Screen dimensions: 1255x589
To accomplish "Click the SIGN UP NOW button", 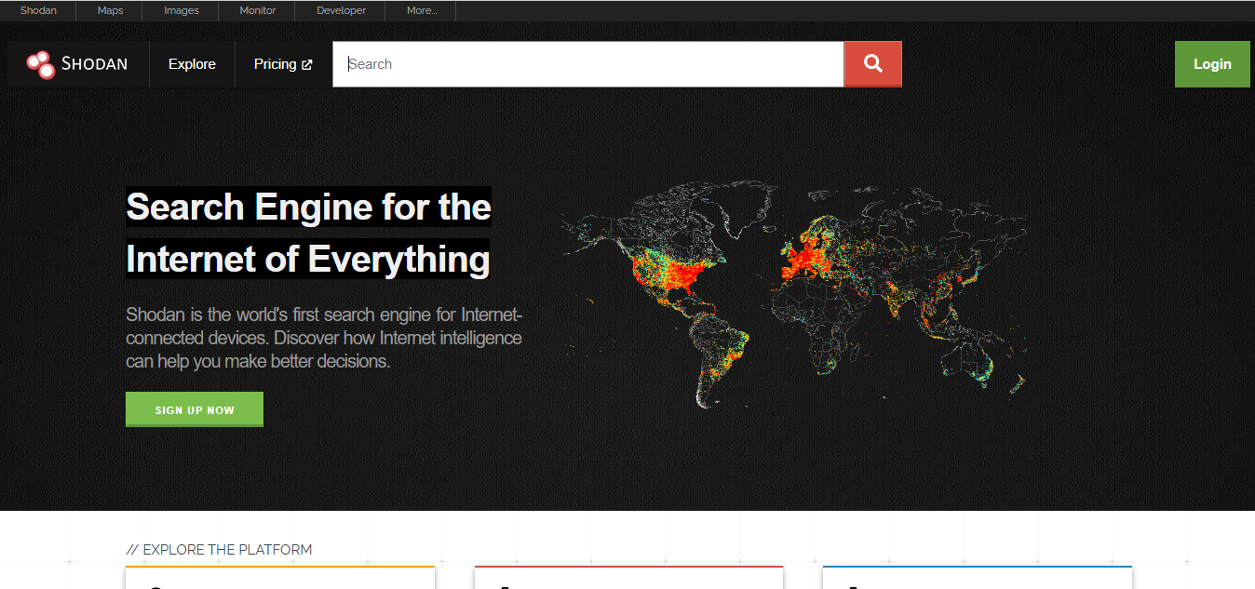I will 195,409.
